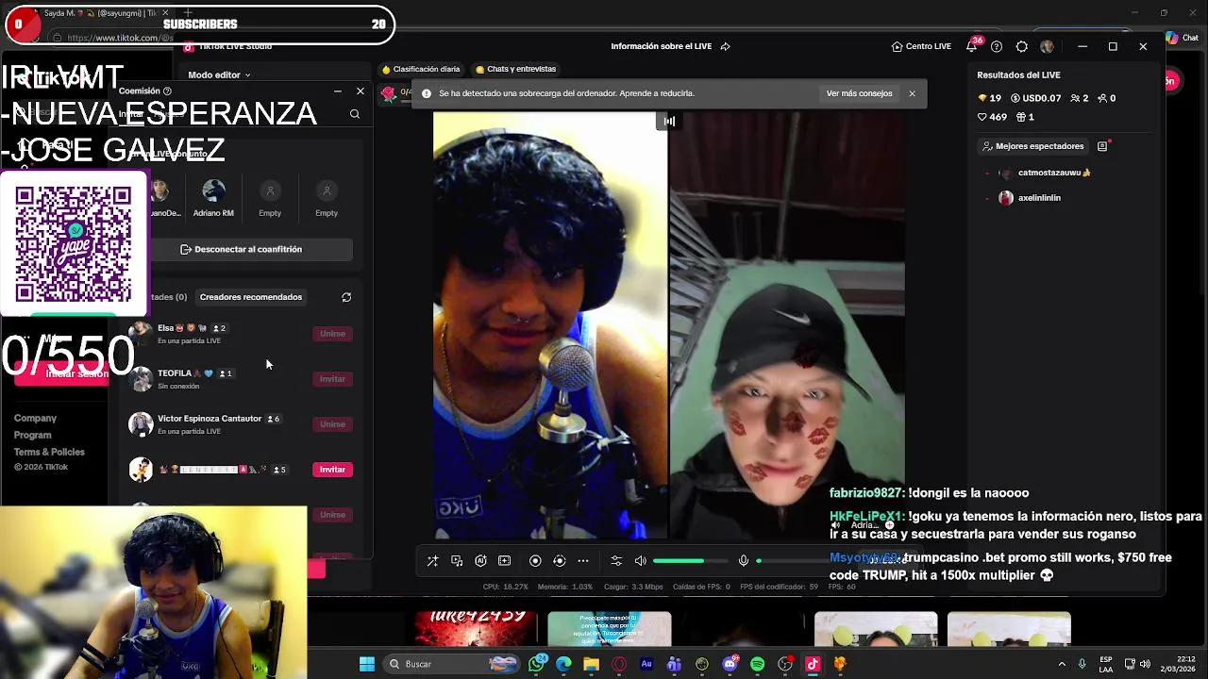Click the media music clip icon

(457, 561)
